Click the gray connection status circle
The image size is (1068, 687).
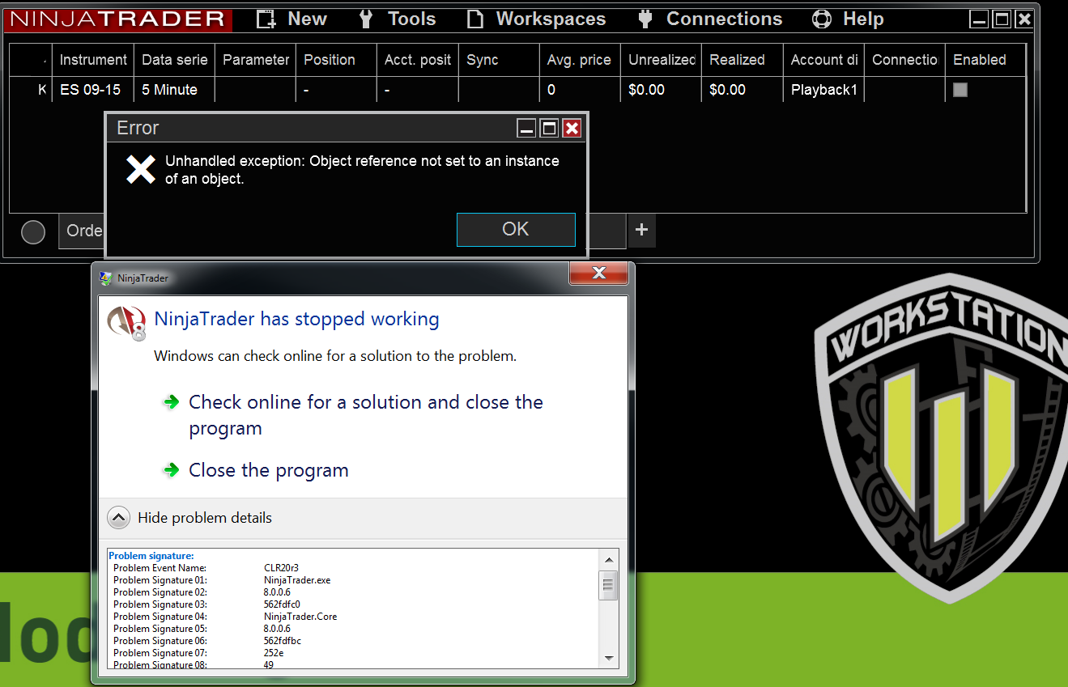pos(33,232)
